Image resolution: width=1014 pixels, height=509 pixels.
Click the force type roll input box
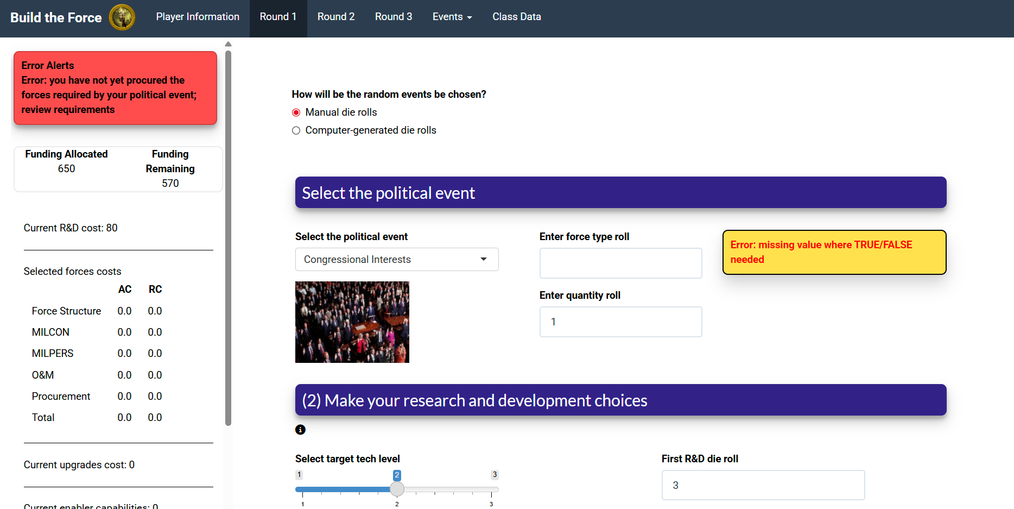[620, 263]
